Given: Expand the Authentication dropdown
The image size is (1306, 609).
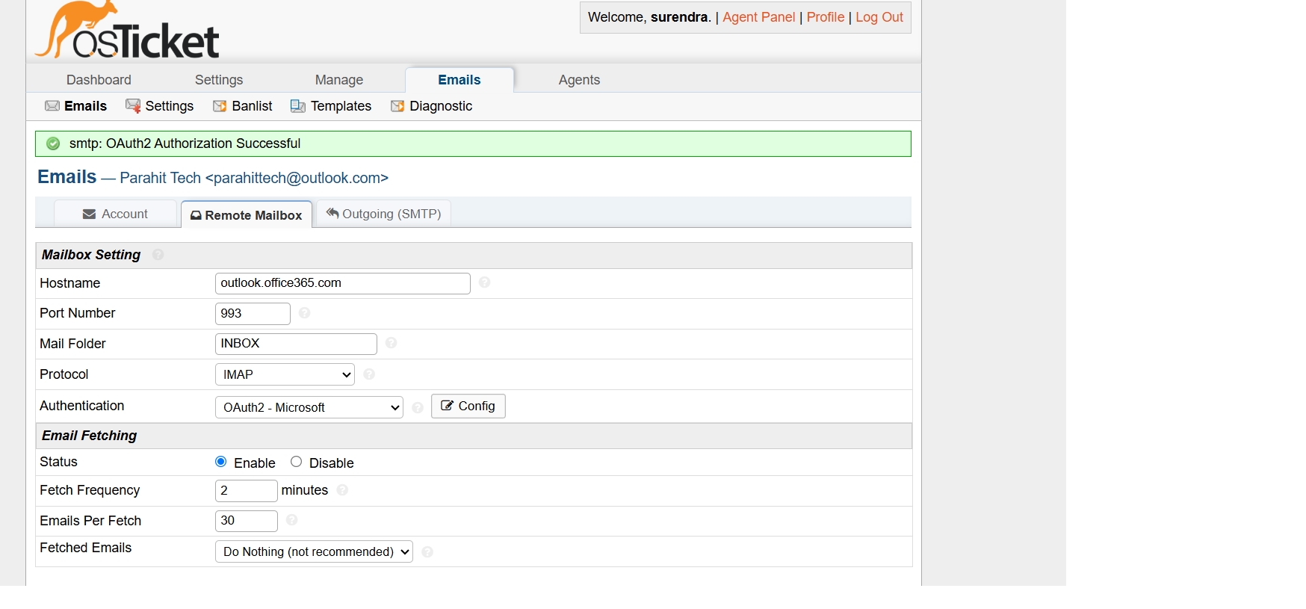Looking at the screenshot, I should [309, 407].
